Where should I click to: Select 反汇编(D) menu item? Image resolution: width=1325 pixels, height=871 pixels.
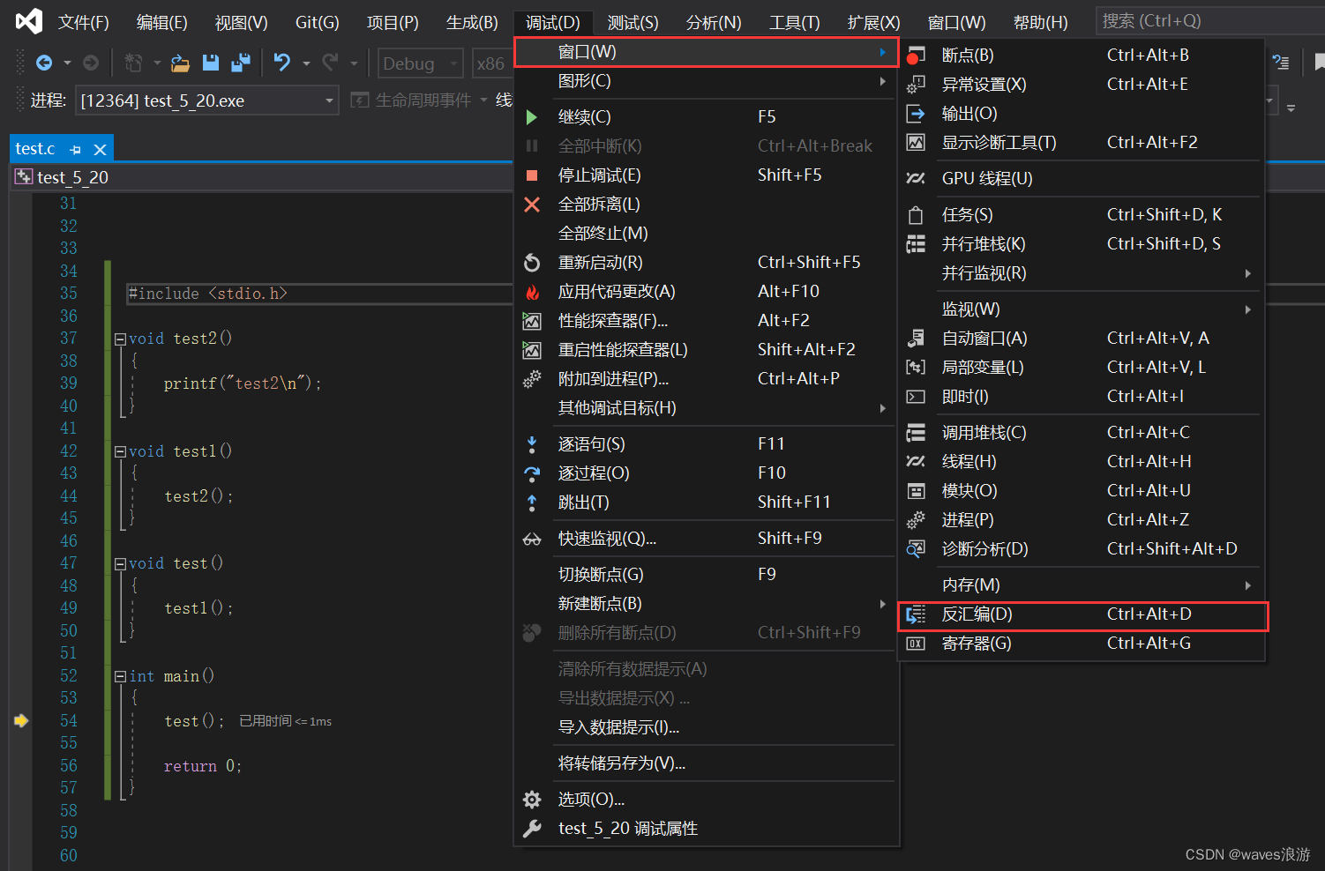1083,614
